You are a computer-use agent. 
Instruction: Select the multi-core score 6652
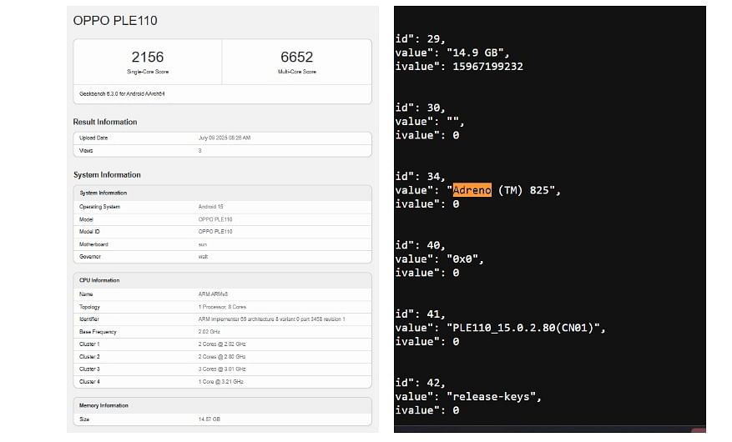(x=296, y=57)
